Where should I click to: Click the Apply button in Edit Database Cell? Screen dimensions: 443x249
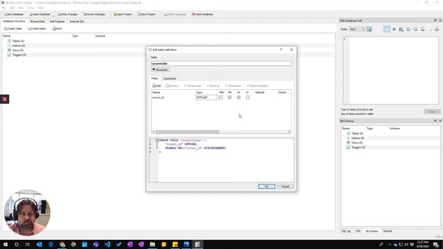coord(432,111)
